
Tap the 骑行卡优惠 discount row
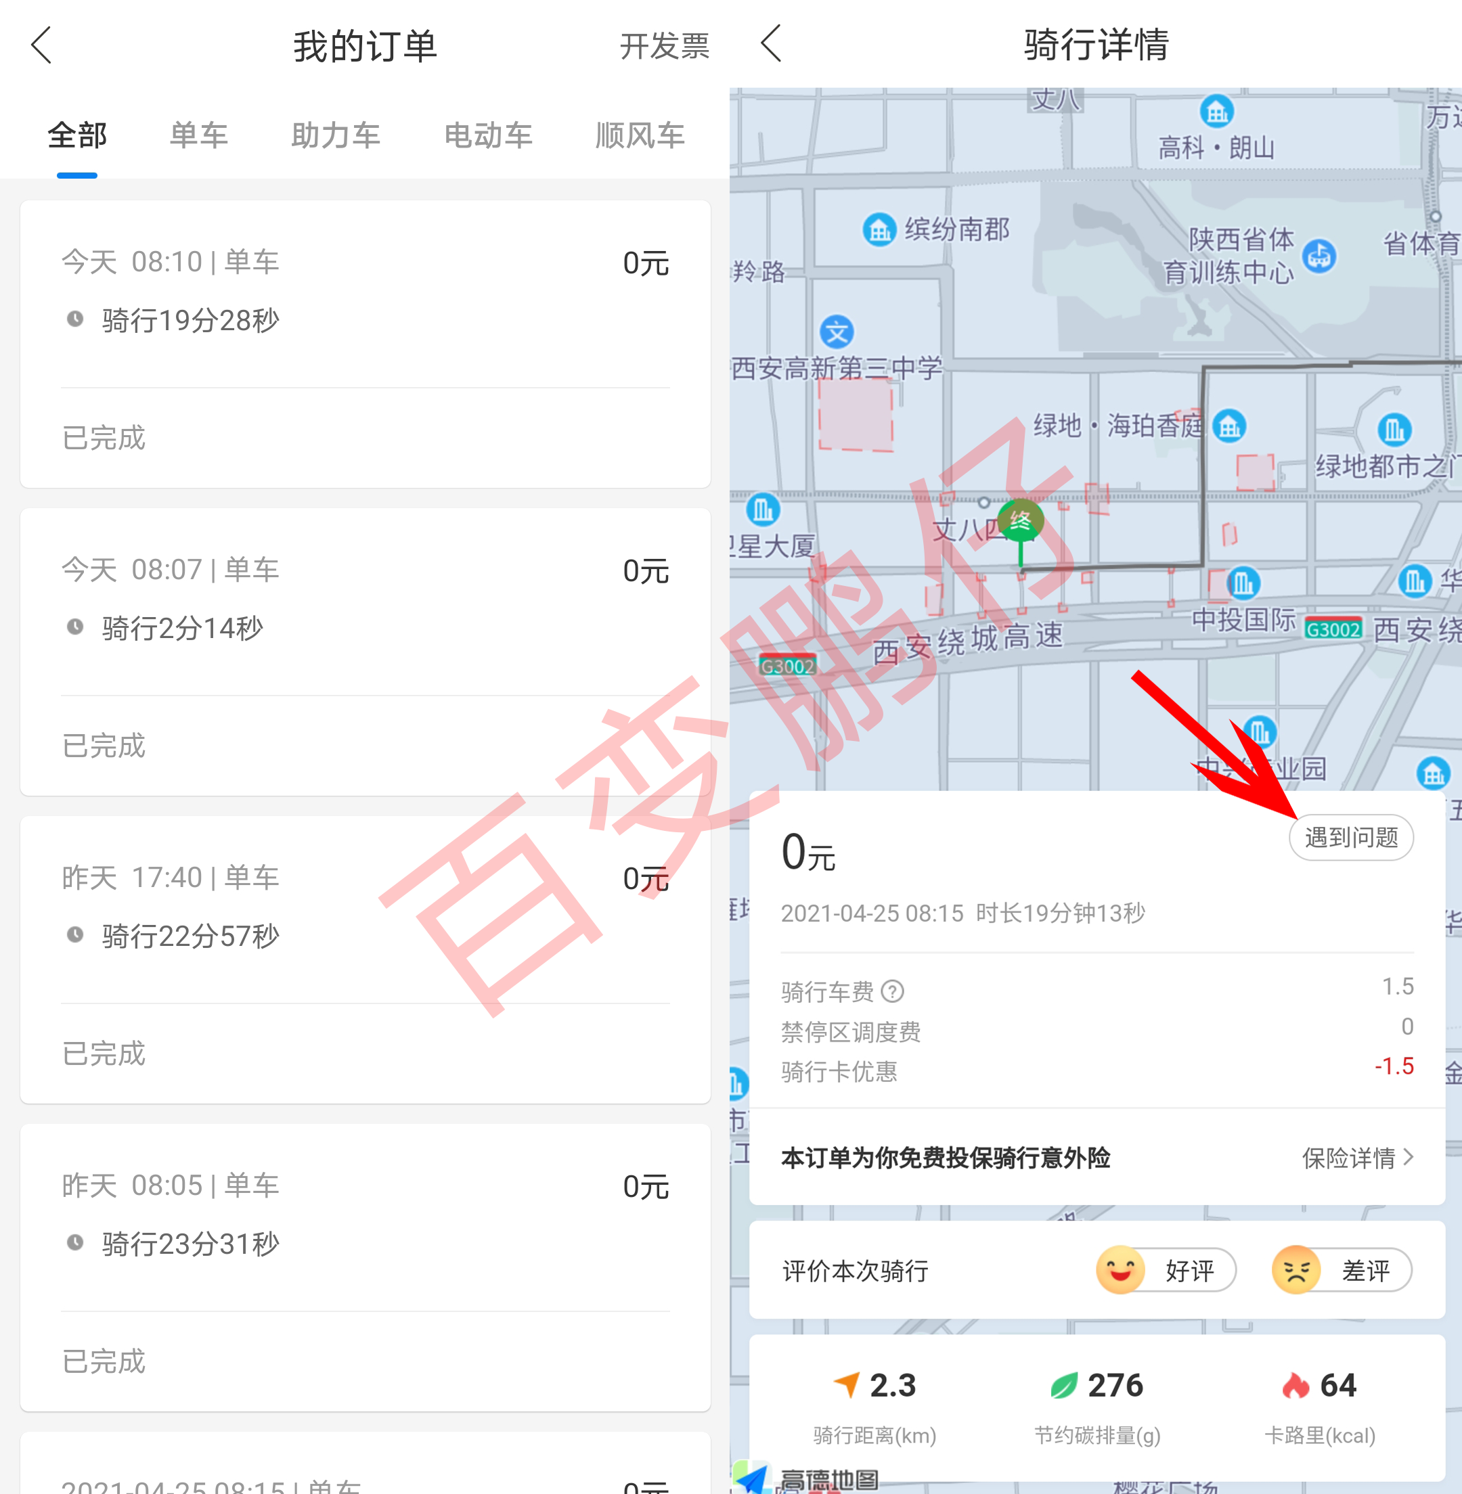point(1097,1070)
